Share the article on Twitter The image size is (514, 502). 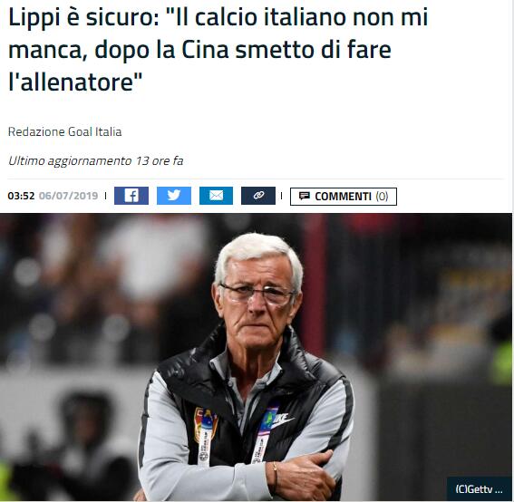click(x=174, y=196)
